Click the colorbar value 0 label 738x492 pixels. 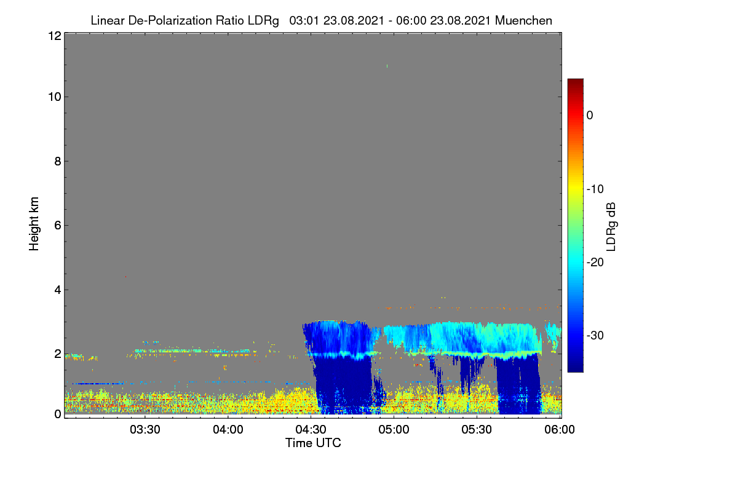tap(590, 115)
